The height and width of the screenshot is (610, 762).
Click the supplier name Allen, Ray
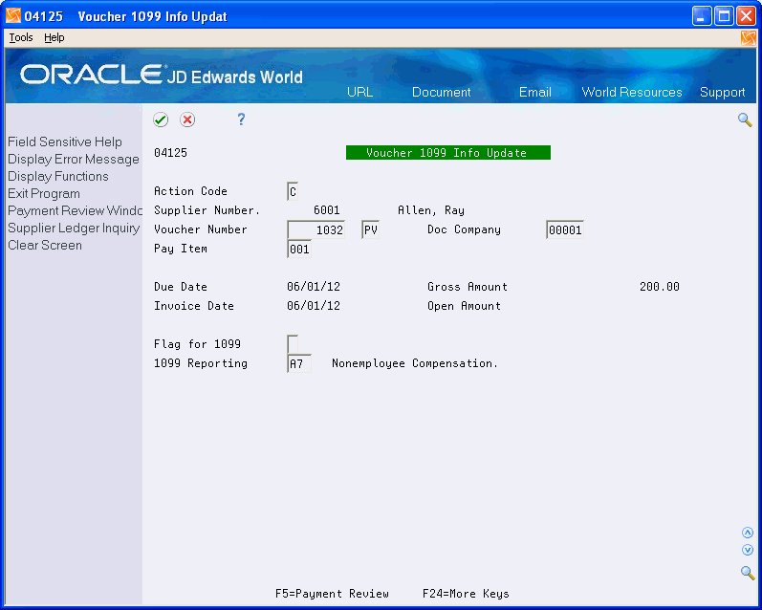[431, 210]
